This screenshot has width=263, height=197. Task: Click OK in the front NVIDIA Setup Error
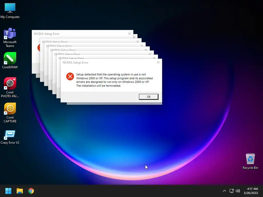pyautogui.click(x=149, y=97)
